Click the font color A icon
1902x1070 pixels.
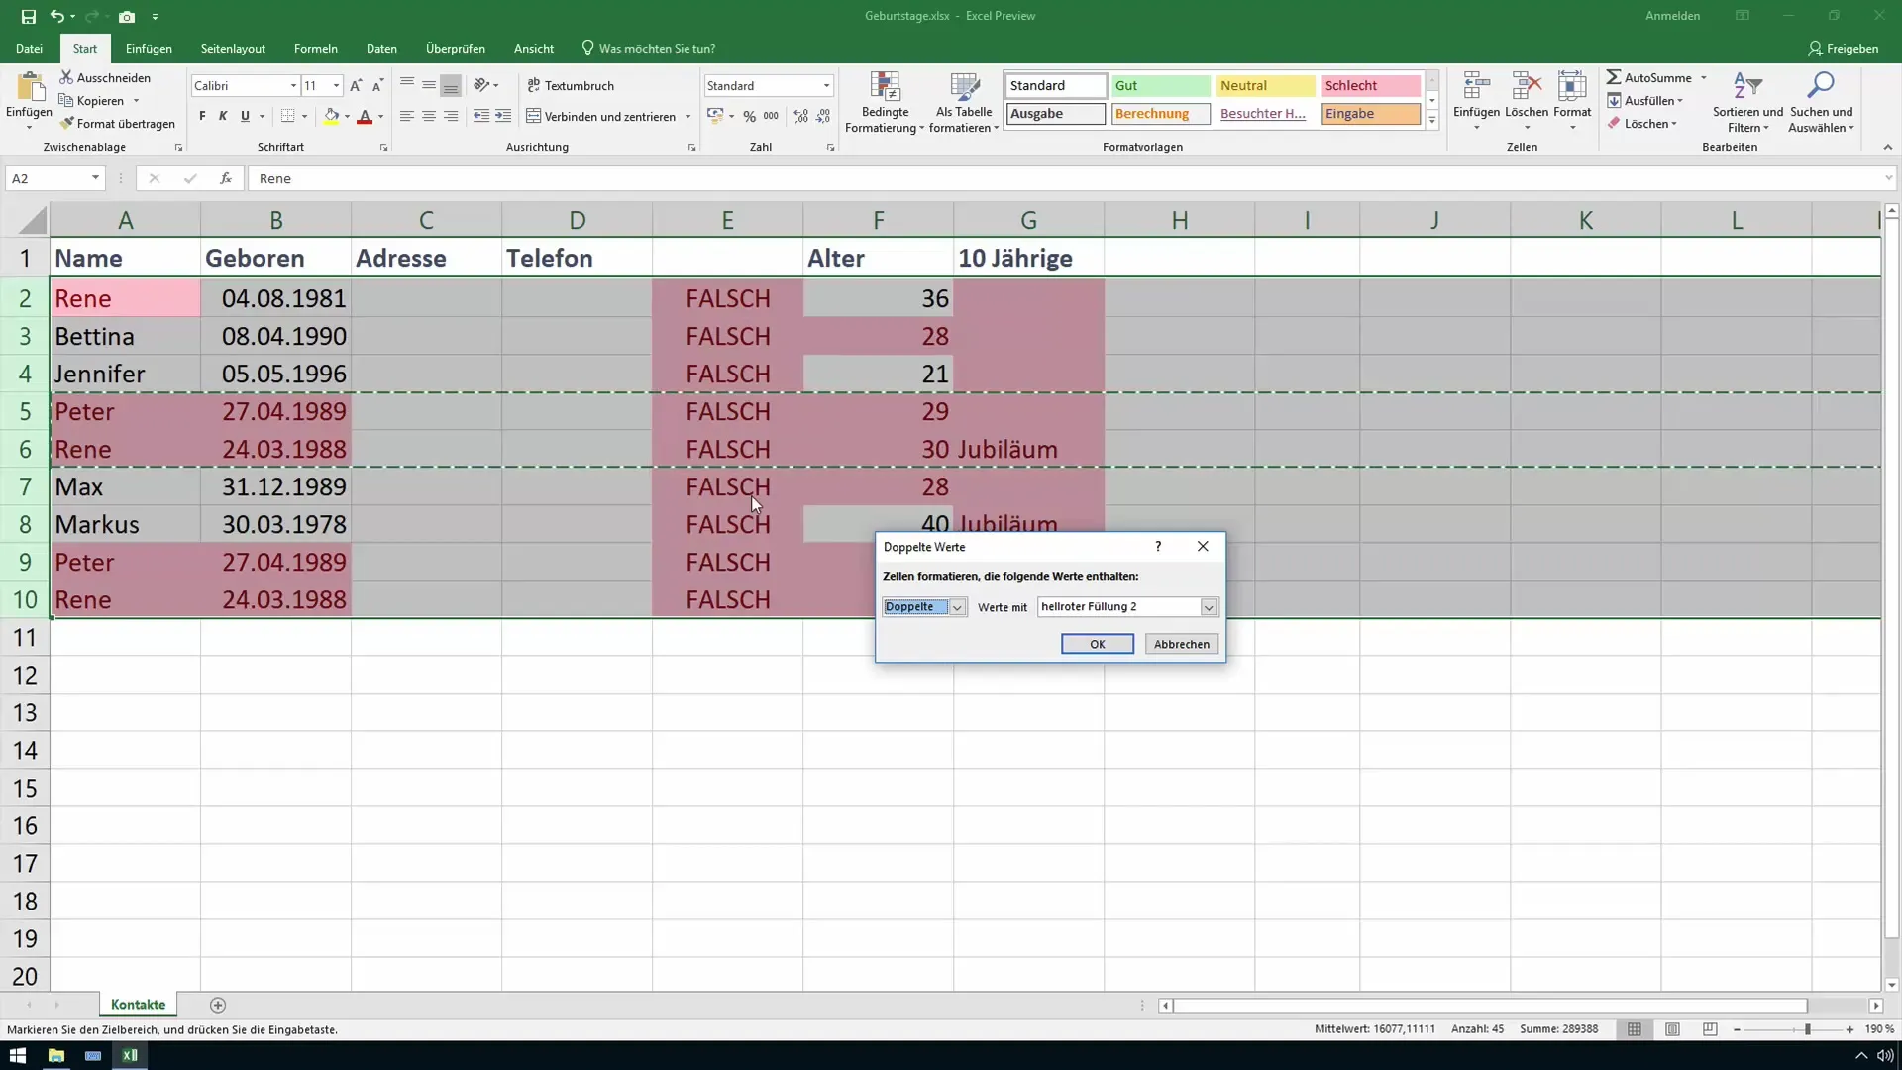click(x=365, y=116)
